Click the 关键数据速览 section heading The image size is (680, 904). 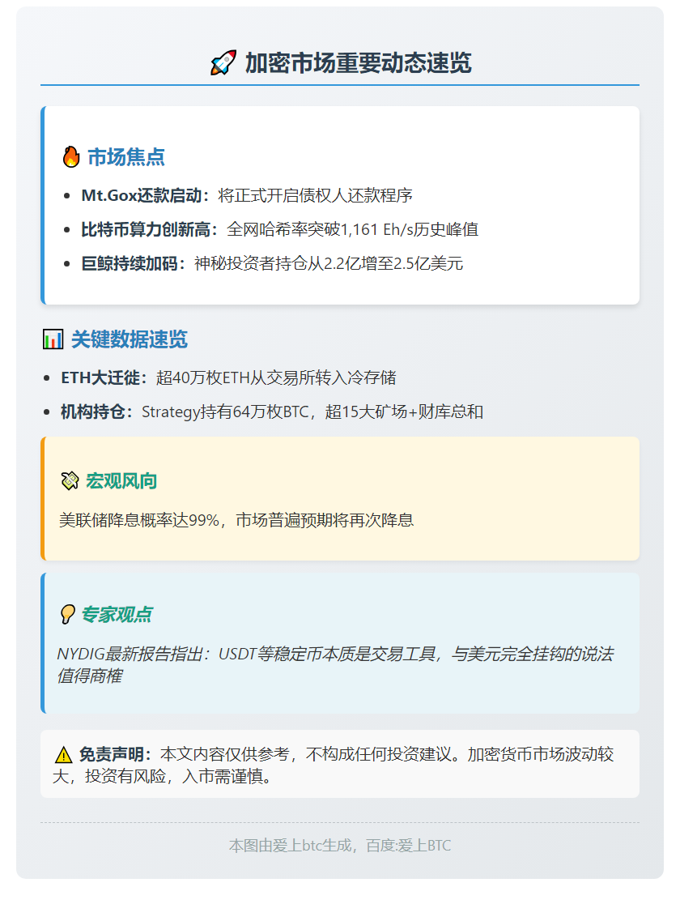pos(129,339)
